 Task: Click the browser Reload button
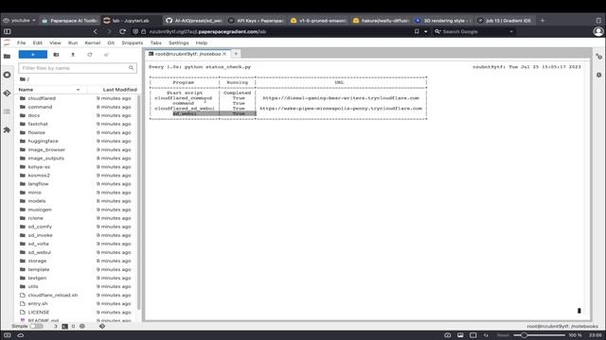[x=122, y=31]
